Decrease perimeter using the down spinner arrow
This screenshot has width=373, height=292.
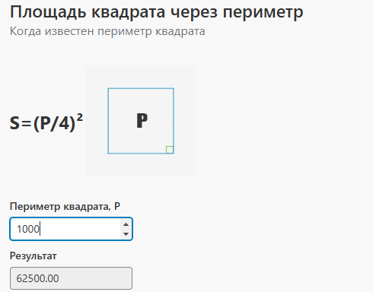(x=126, y=233)
